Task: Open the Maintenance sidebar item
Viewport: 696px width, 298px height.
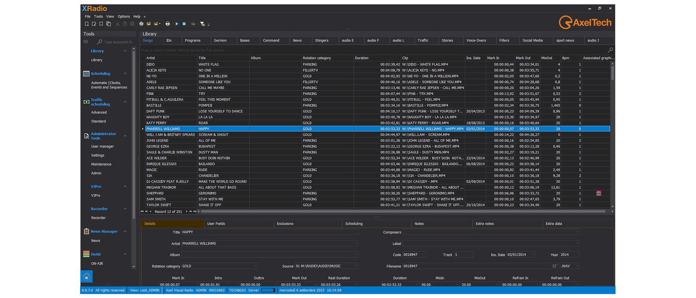Action: [101, 164]
